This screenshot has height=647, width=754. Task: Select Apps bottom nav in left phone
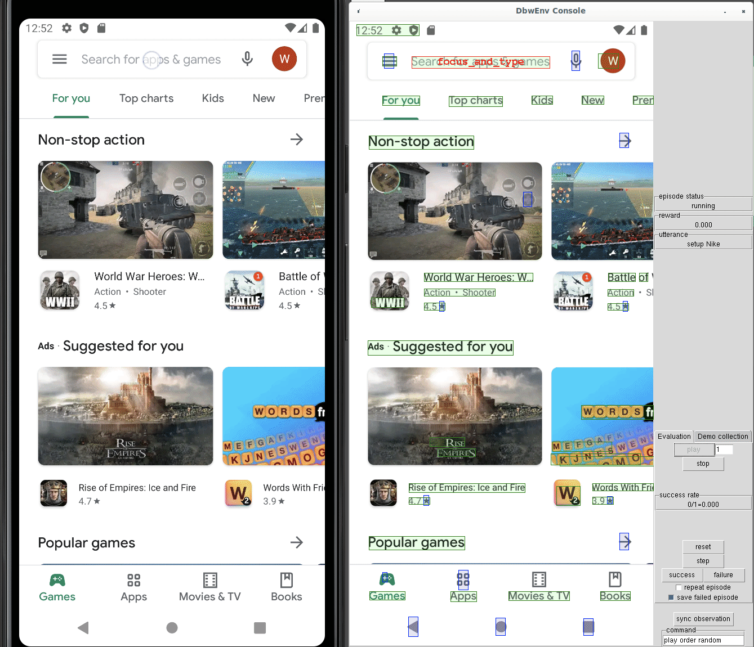[133, 588]
